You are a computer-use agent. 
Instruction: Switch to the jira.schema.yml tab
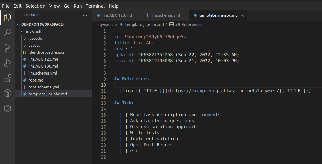(165, 15)
